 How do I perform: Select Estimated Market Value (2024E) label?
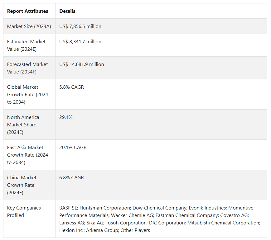[x=26, y=45]
